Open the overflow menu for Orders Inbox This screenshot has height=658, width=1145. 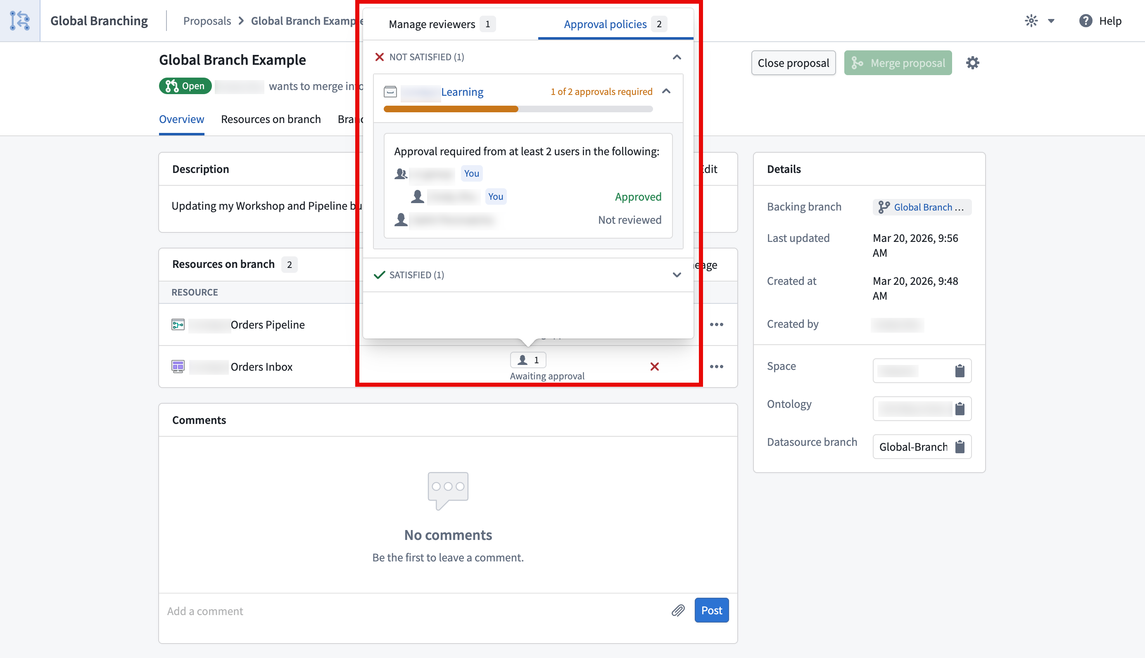(716, 367)
